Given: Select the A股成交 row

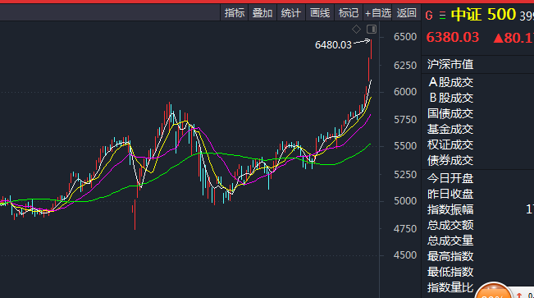Looking at the screenshot, I should pyautogui.click(x=477, y=82).
